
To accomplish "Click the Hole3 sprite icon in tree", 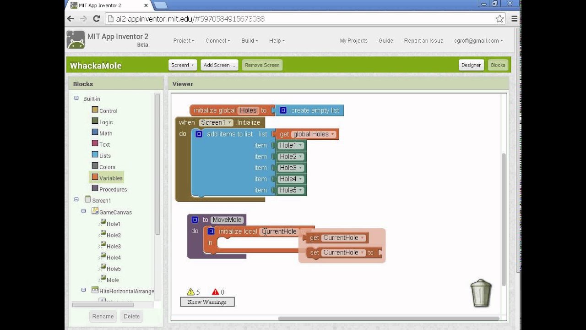I will (103, 245).
